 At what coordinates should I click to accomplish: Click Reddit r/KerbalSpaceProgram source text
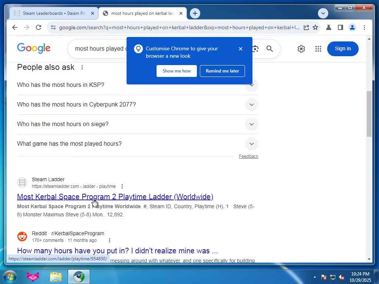[x=68, y=234]
